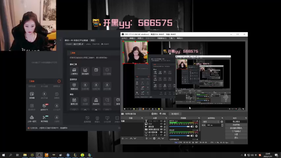Screen dimensions: 281x158
Task: Open Windows Start menu
Action: pos(4,155)
